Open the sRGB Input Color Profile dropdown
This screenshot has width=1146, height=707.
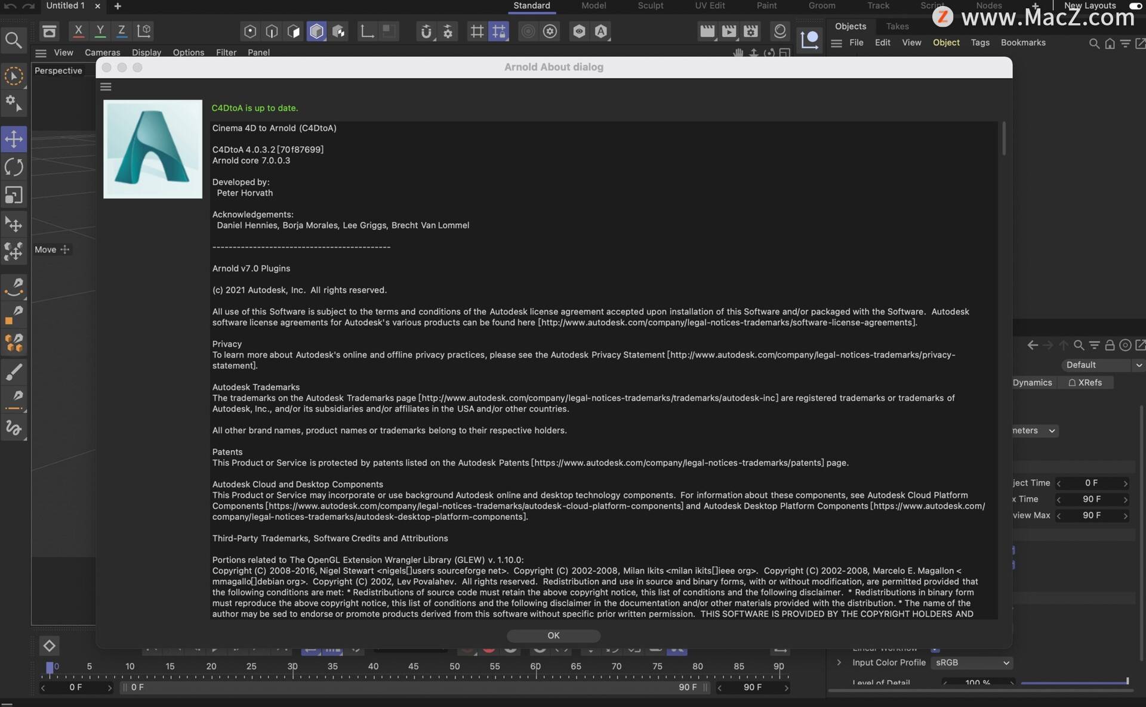point(972,663)
